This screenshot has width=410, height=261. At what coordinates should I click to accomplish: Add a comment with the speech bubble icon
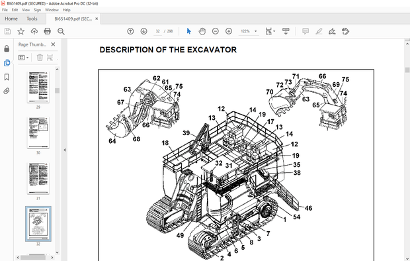click(306, 31)
